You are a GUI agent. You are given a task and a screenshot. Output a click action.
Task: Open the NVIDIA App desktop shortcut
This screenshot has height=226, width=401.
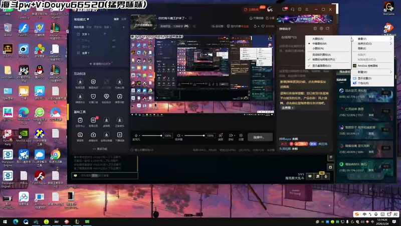(24, 136)
